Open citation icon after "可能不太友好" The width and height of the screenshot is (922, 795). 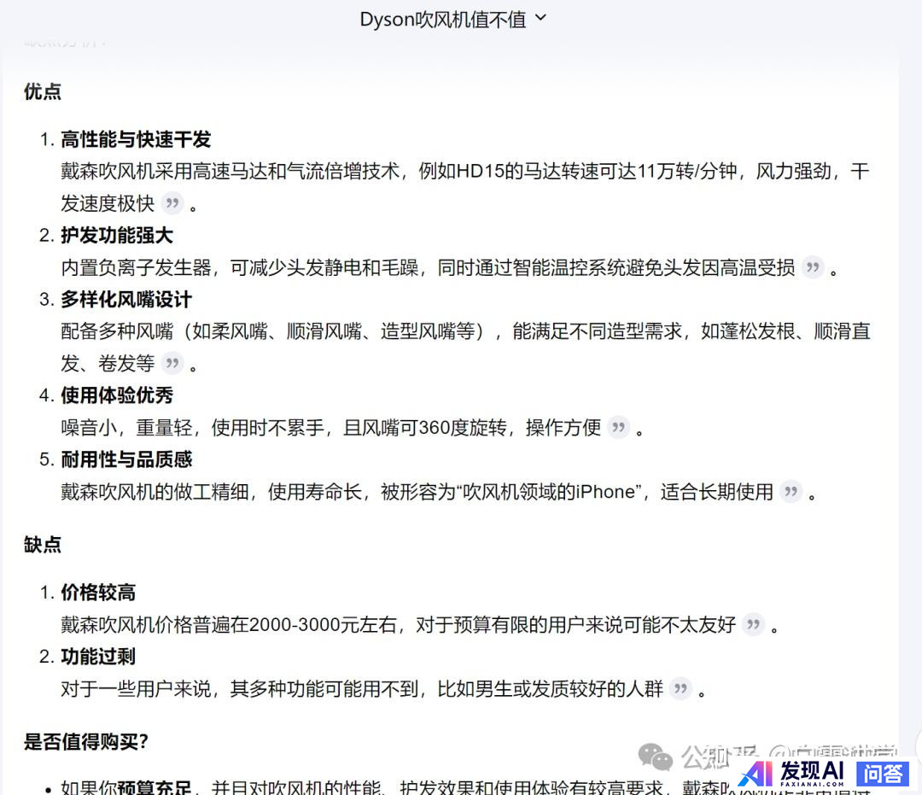point(753,624)
